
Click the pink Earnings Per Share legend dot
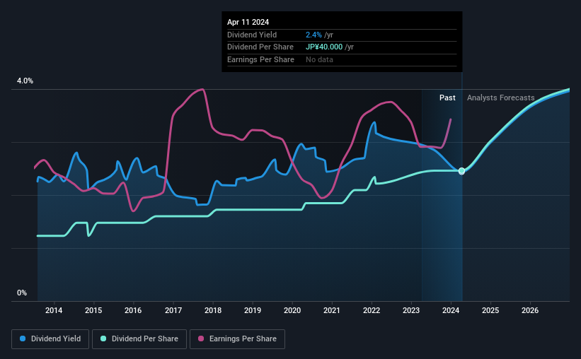click(x=201, y=339)
